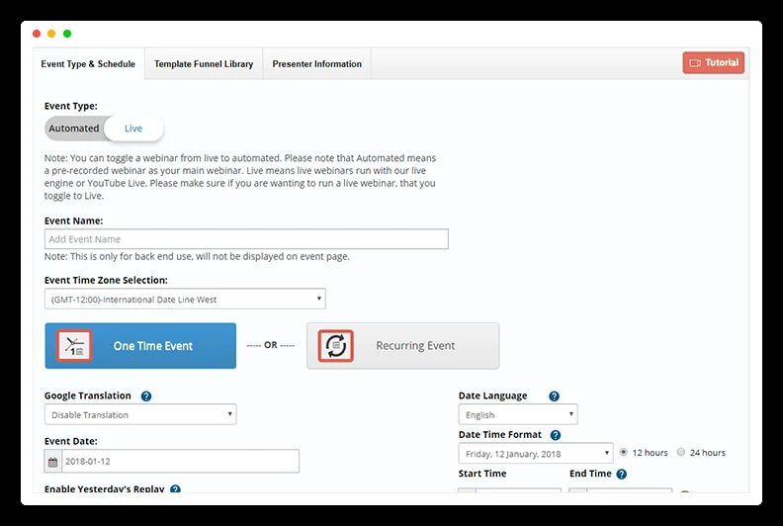Open the Date Language English dropdown
Image resolution: width=783 pixels, height=526 pixels.
pos(518,414)
